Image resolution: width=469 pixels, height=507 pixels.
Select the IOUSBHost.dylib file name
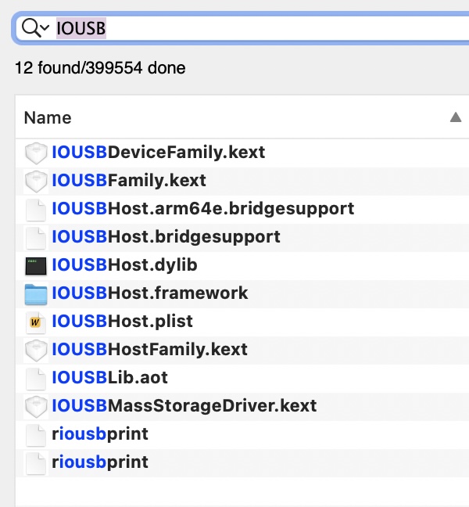(124, 265)
